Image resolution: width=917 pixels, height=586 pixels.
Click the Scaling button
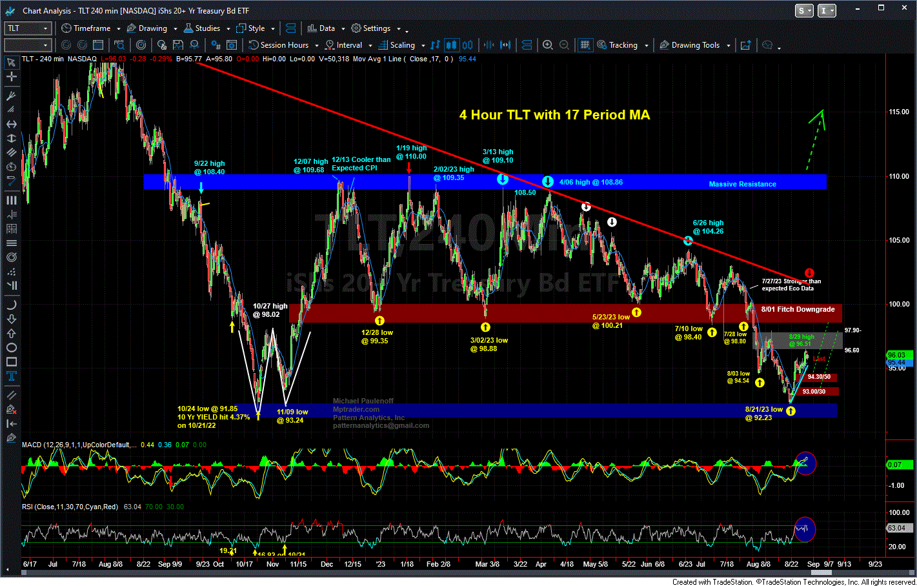pos(397,45)
